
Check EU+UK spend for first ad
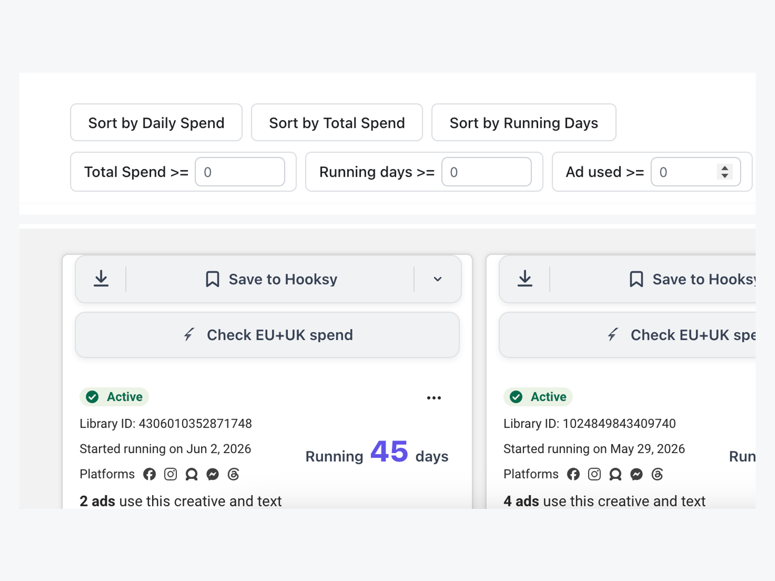tap(267, 335)
